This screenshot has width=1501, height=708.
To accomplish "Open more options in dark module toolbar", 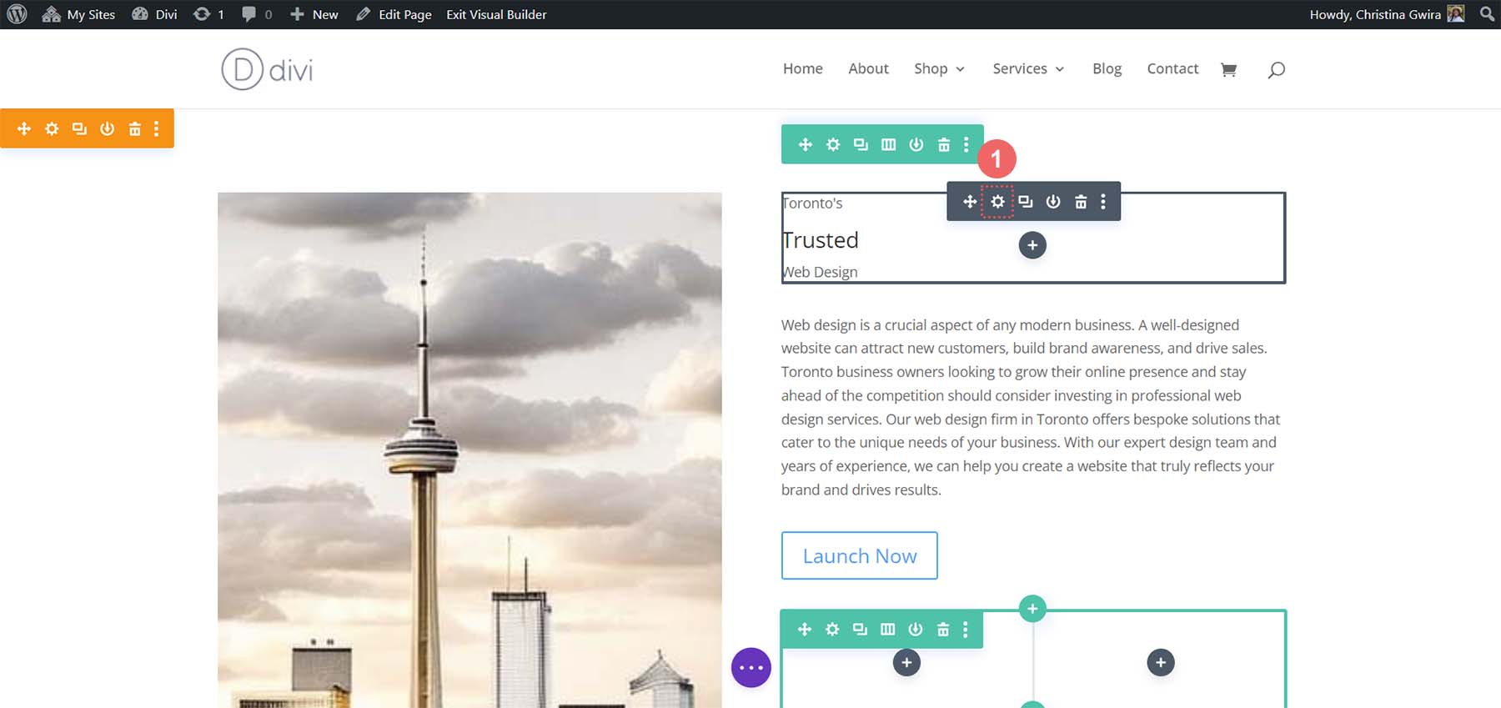I will point(1103,202).
